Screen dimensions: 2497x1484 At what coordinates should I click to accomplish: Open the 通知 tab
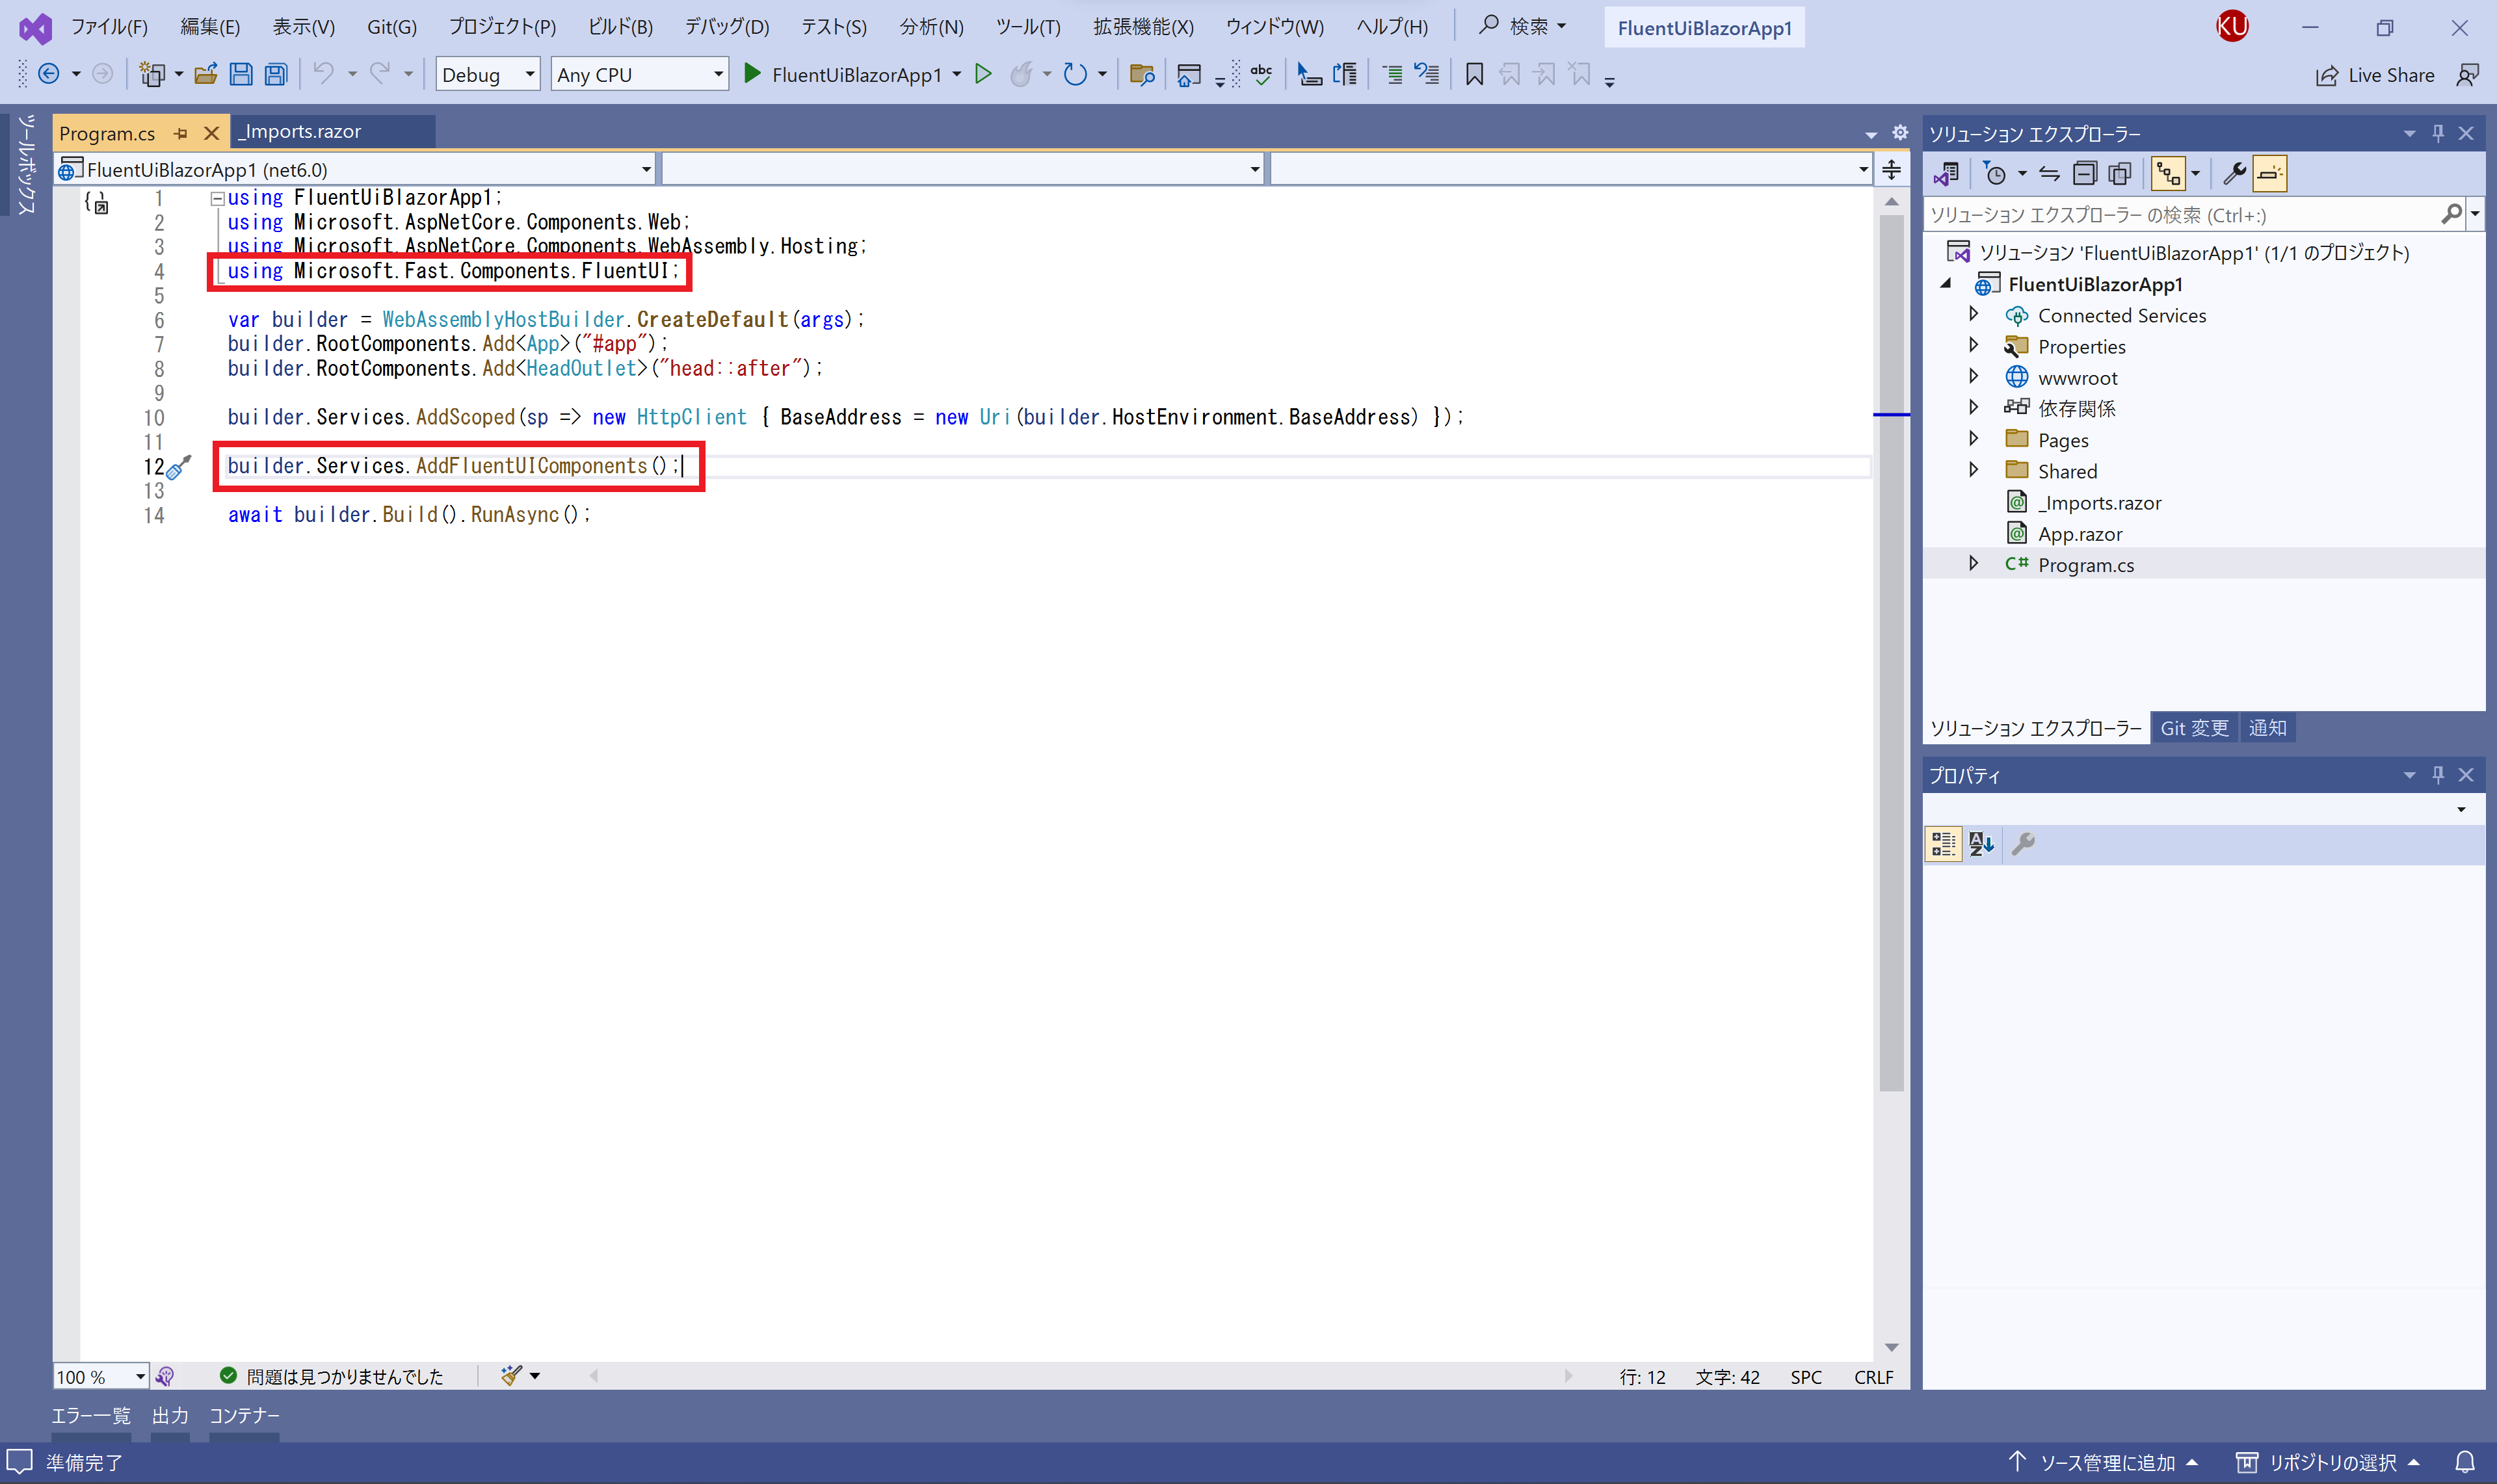point(2267,728)
